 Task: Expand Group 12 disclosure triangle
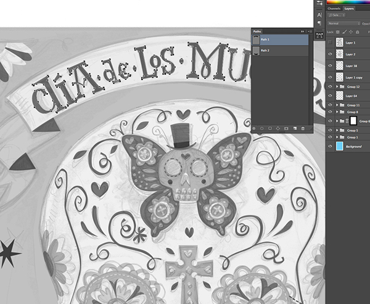[x=337, y=86]
